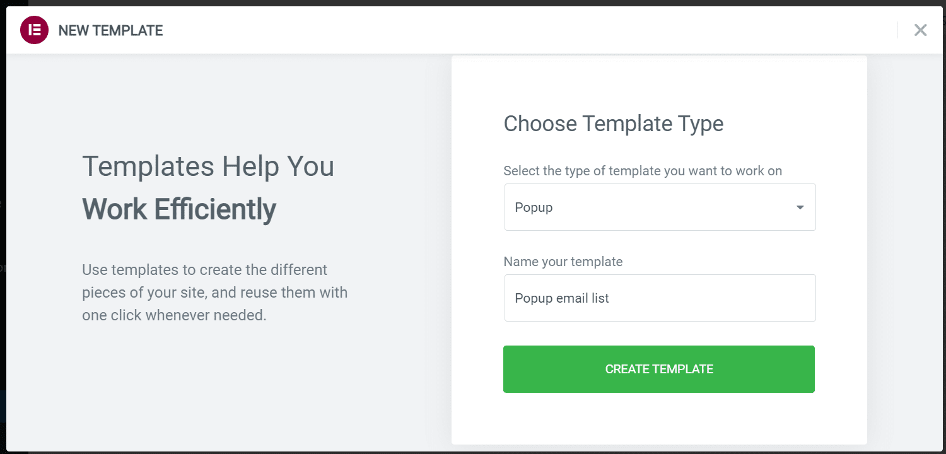
Task: Click the dropdown arrow icon on template type
Action: point(800,207)
